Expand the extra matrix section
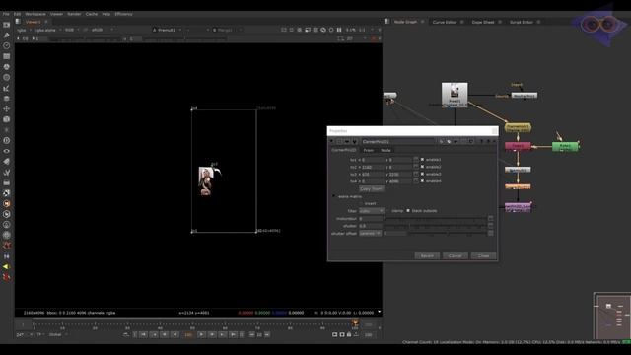Viewport: 631px width, 355px height. (333, 196)
